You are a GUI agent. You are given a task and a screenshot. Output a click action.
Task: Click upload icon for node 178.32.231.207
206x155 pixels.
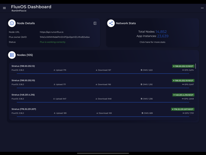click(54, 113)
